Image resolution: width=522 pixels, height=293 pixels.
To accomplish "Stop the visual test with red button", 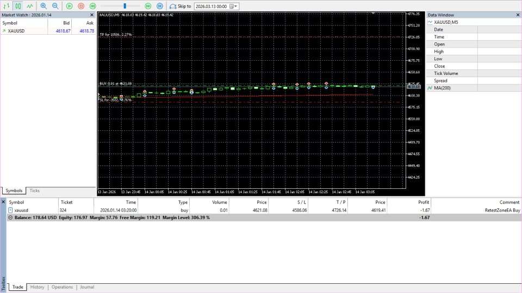I will (x=81, y=6).
